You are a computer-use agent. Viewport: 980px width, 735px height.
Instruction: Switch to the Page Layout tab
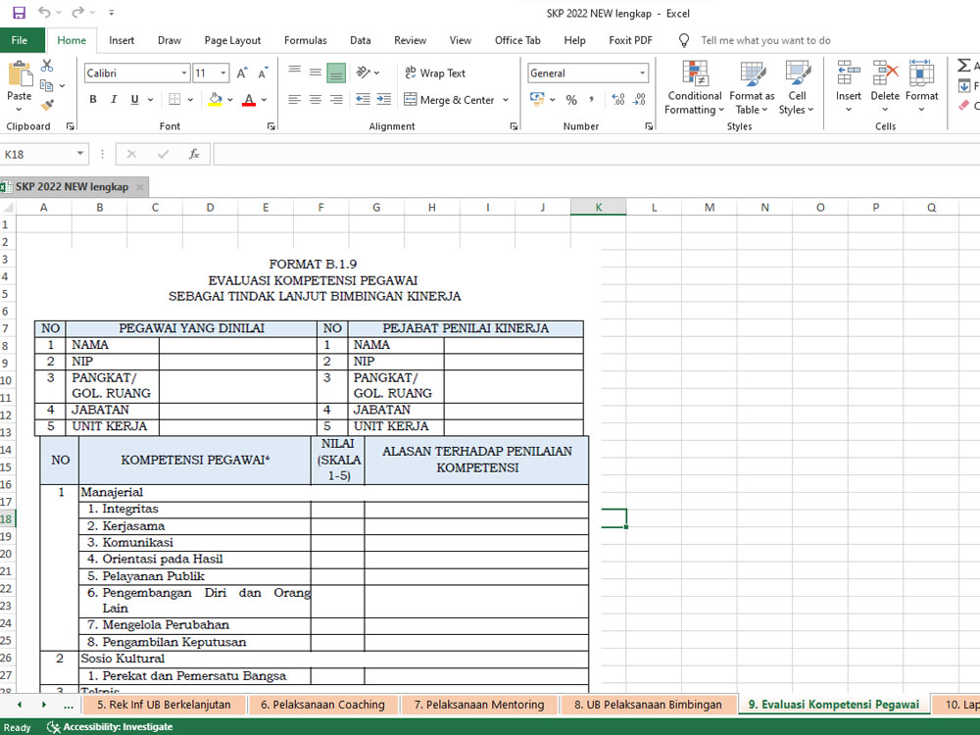point(232,40)
